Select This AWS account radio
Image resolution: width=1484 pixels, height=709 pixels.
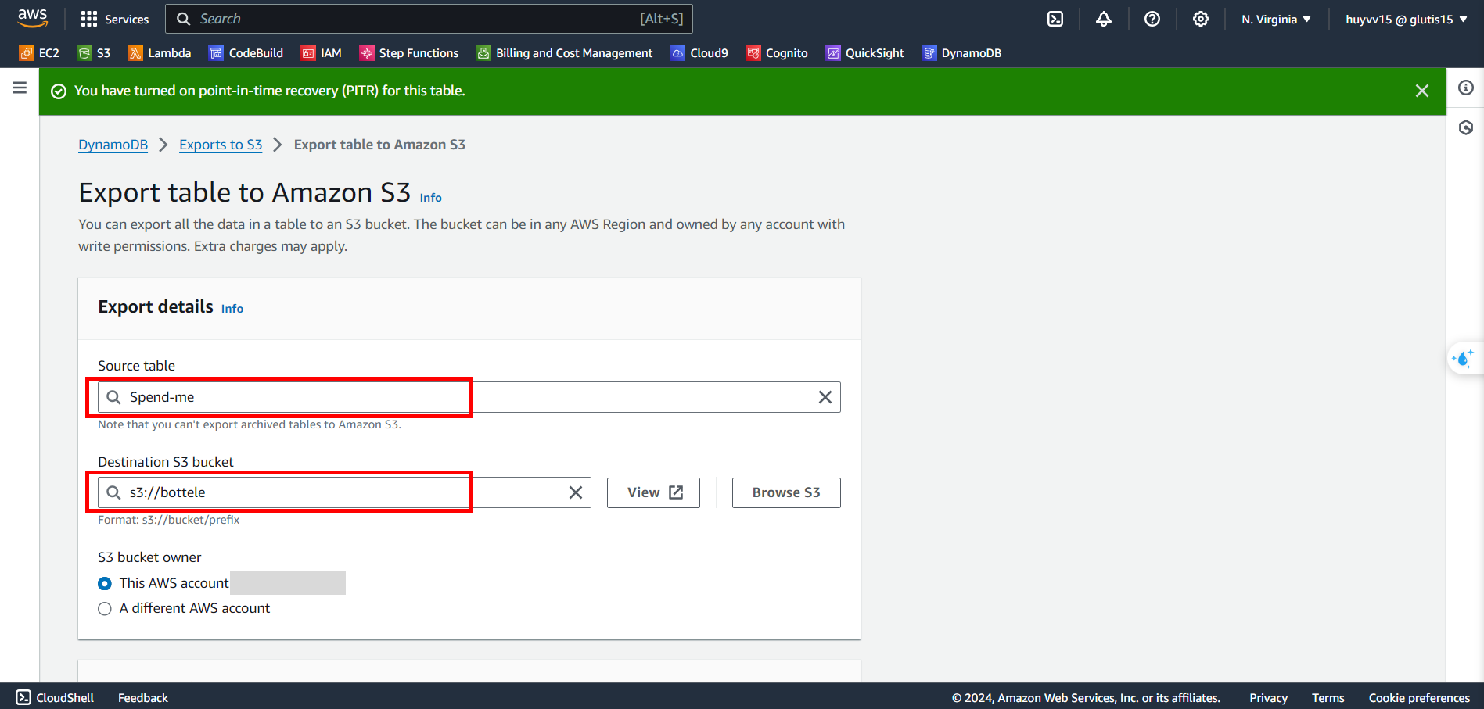pos(105,584)
